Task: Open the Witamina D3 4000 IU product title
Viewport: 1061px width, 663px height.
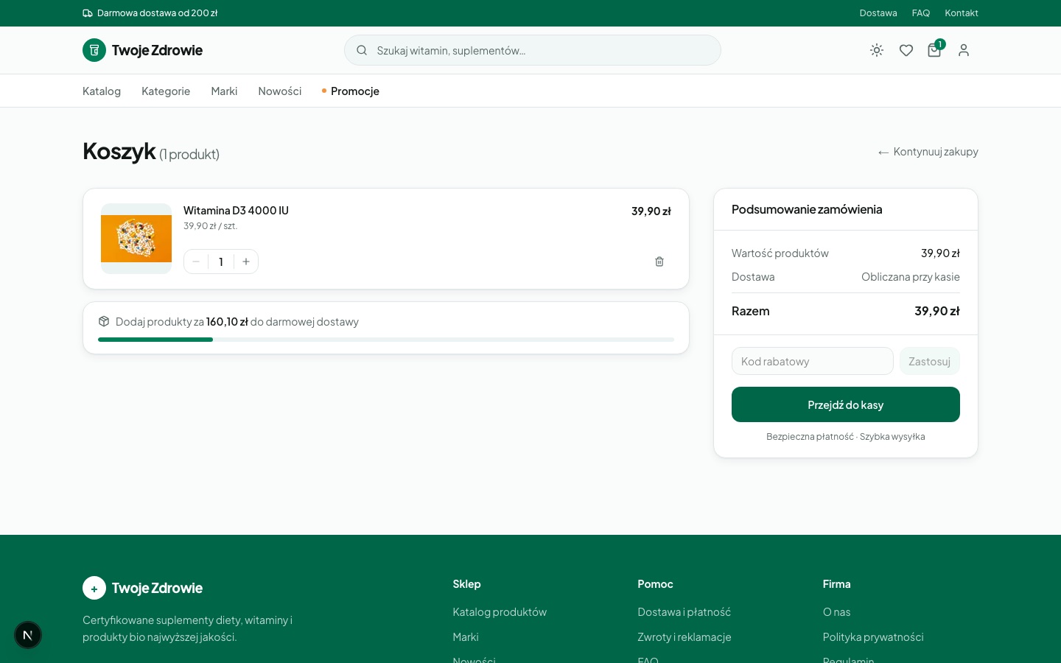Action: pyautogui.click(x=236, y=211)
